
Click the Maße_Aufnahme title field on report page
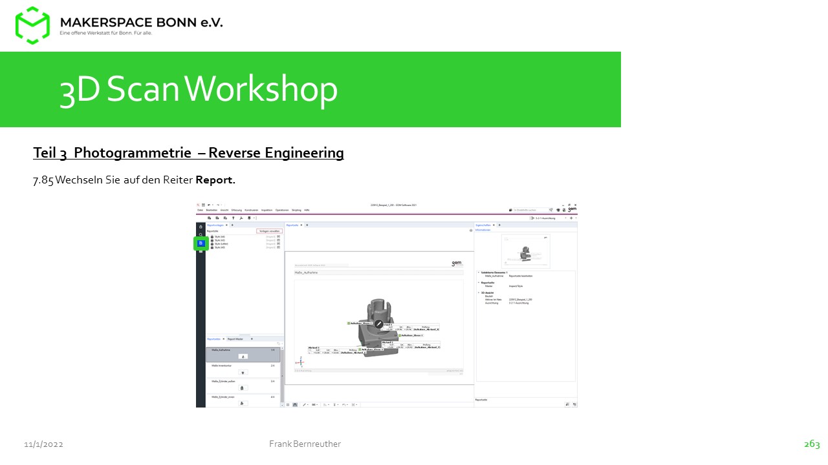(378, 273)
